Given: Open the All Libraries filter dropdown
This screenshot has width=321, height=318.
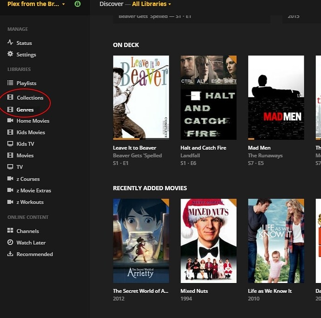Looking at the screenshot, I should (152, 4).
